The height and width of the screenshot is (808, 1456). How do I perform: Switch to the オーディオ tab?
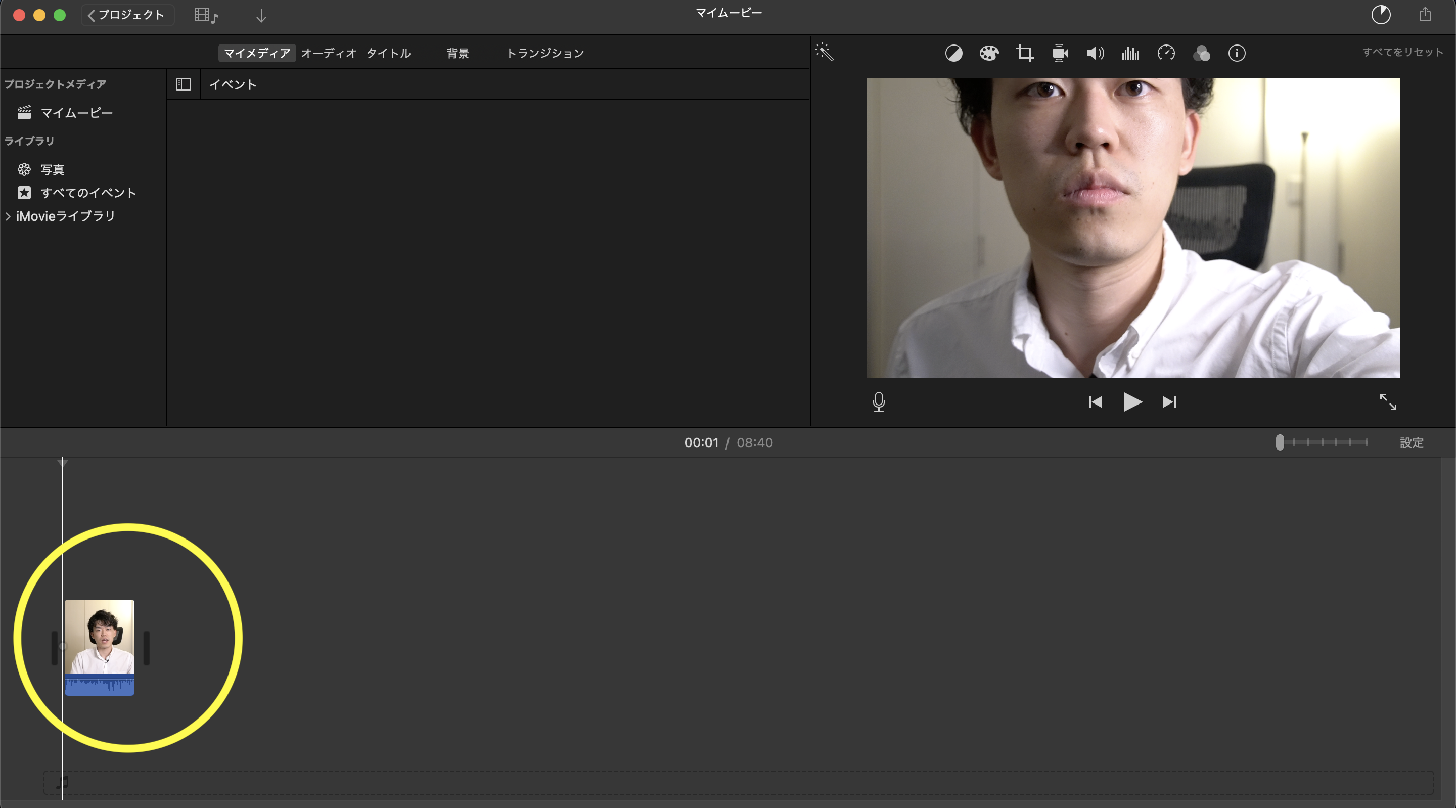(329, 53)
